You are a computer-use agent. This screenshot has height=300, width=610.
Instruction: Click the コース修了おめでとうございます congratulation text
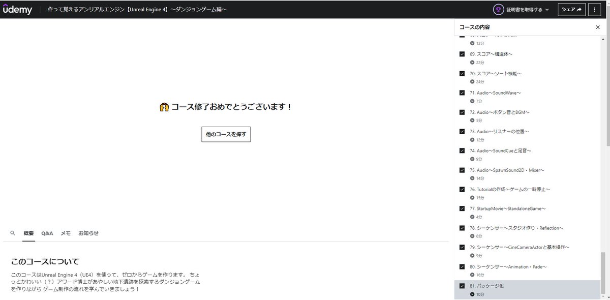(x=232, y=107)
